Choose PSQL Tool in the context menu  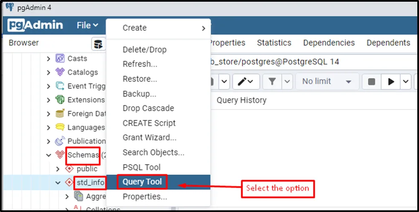pos(142,167)
